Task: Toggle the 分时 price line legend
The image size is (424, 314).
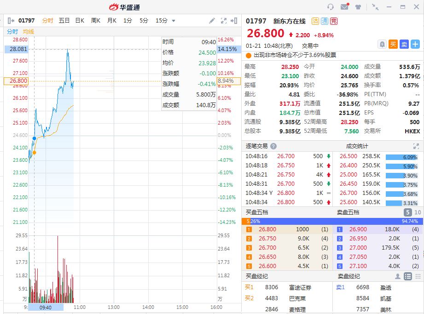Action: pos(12,32)
